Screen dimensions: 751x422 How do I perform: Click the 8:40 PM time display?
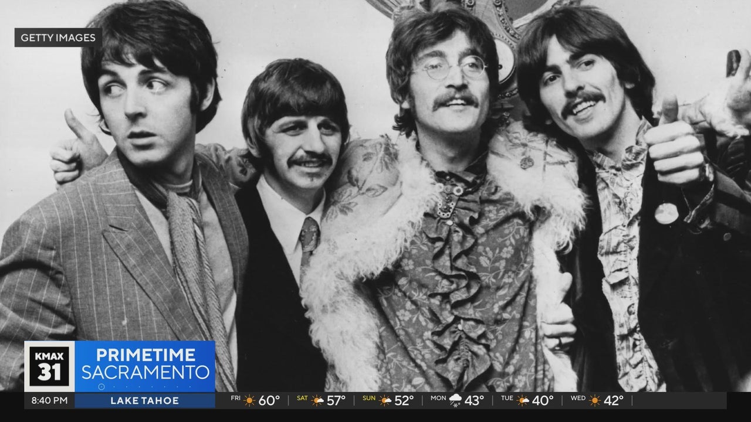coord(49,401)
